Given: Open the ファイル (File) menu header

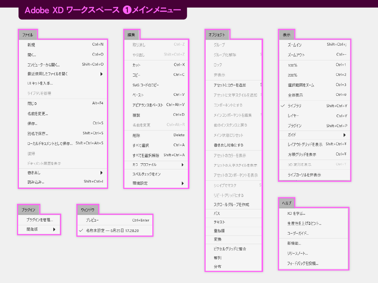Looking at the screenshot, I should 28,35.
